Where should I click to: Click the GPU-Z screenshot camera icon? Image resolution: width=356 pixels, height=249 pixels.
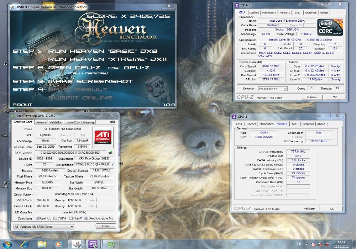pyautogui.click(x=112, y=122)
